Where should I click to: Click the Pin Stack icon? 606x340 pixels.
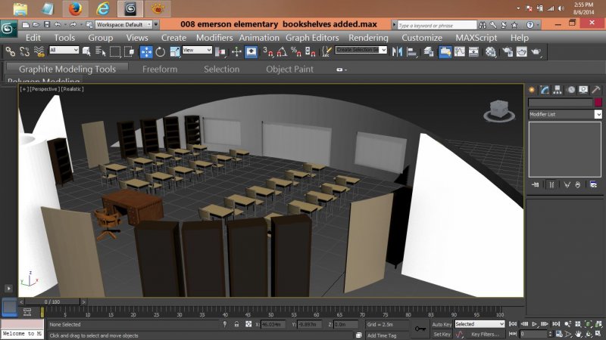pyautogui.click(x=536, y=184)
